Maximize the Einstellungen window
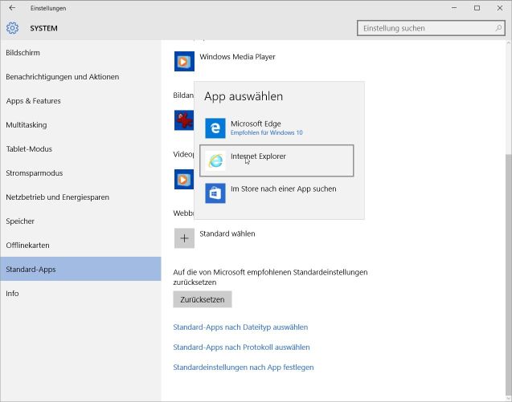This screenshot has width=512, height=402. pos(477,8)
